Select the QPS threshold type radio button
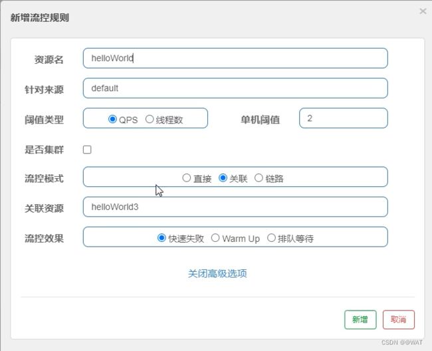 pos(112,119)
